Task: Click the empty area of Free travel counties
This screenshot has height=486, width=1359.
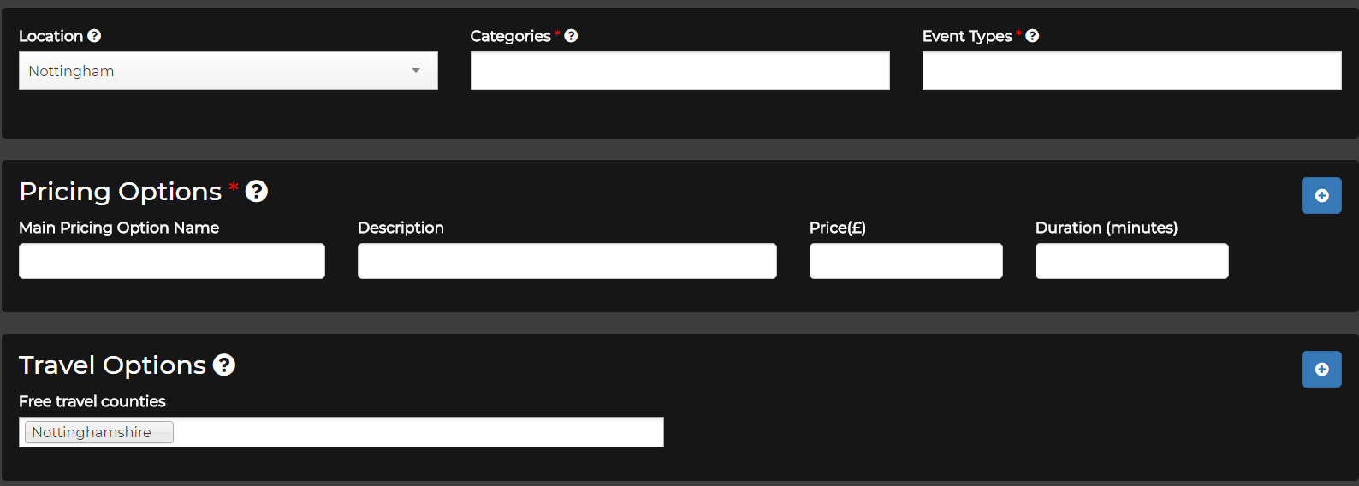Action: pos(419,432)
